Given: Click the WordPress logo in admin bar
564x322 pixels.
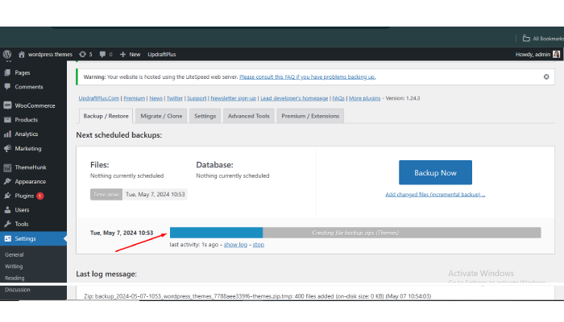Looking at the screenshot, I should [7, 54].
